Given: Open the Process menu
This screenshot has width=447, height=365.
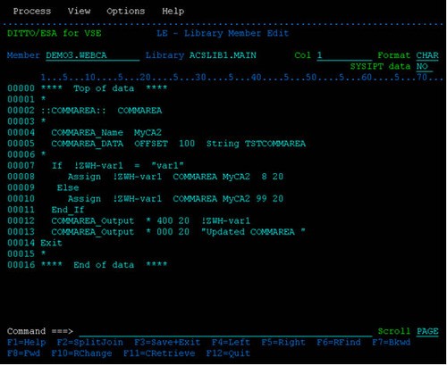Looking at the screenshot, I should click(x=32, y=12).
